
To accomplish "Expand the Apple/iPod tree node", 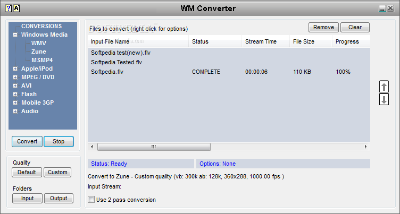I will pyautogui.click(x=15, y=69).
